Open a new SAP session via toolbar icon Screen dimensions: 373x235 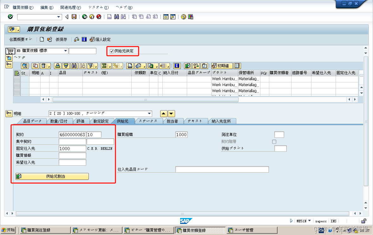(x=166, y=17)
